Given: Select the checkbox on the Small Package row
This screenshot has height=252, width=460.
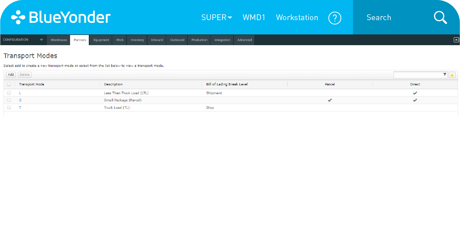Looking at the screenshot, I should coord(9,100).
